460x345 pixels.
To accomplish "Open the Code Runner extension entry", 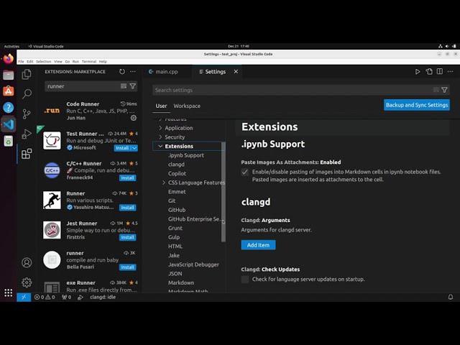I will tap(91, 111).
